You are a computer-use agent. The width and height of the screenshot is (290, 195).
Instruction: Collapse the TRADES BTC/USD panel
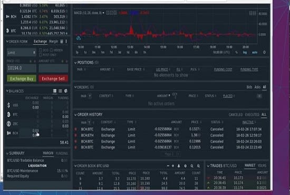[x=208, y=166]
